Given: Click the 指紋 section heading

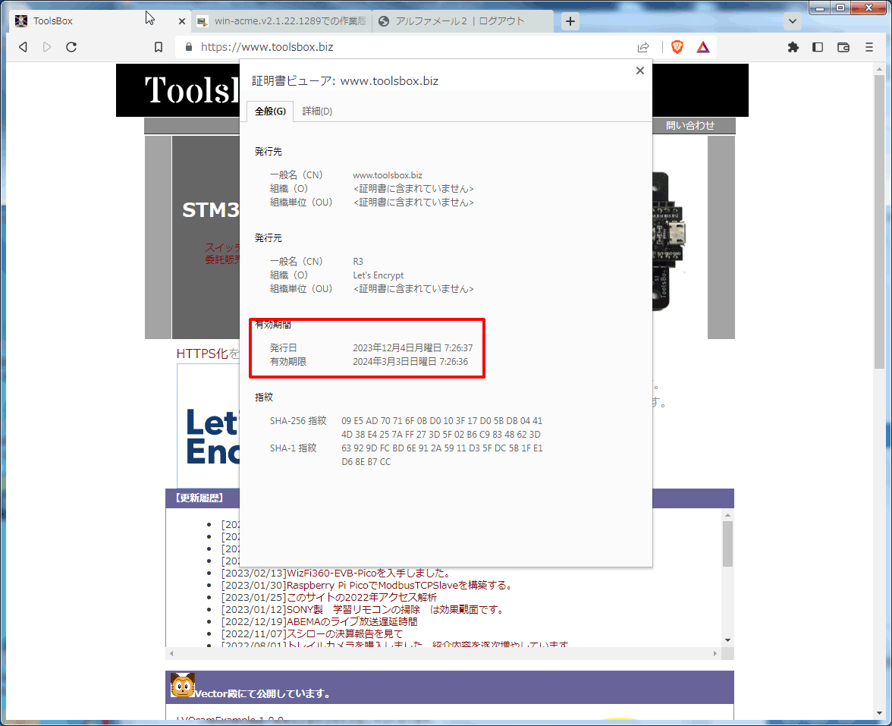Looking at the screenshot, I should tap(264, 398).
